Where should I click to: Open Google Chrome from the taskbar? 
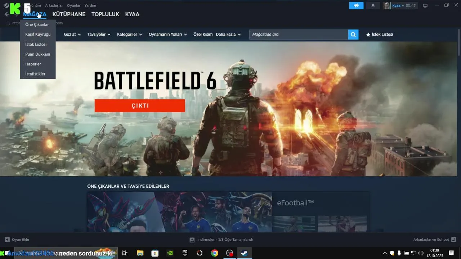[215, 253]
